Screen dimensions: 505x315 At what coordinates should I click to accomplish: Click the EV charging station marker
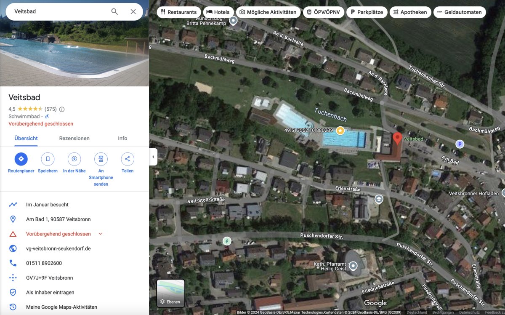[x=227, y=241]
